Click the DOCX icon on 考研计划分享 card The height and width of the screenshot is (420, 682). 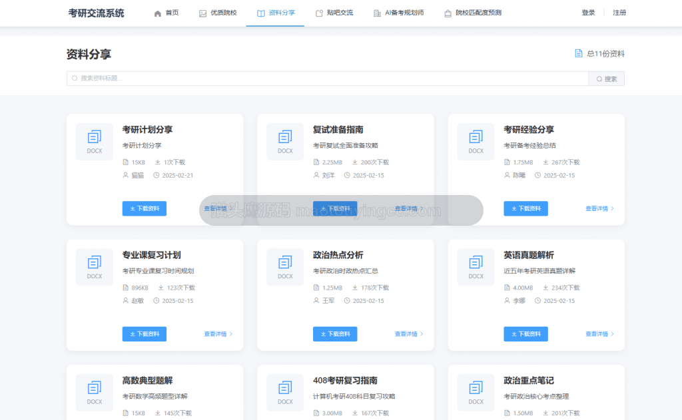[x=95, y=142]
